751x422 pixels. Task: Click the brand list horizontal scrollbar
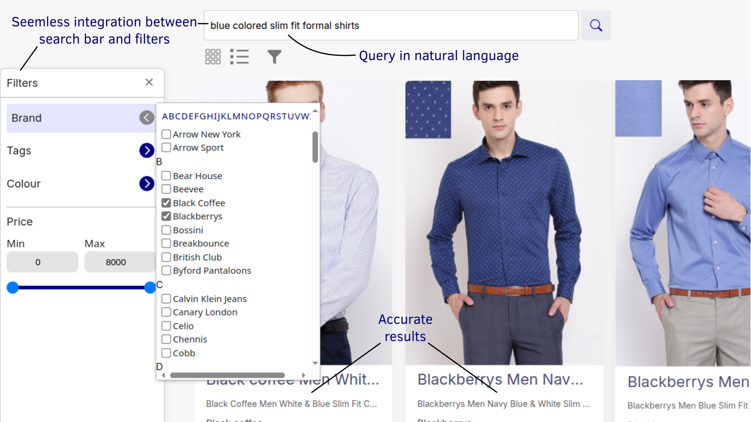(x=227, y=375)
